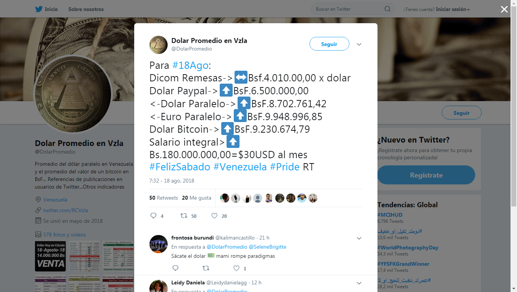Screen dimensions: 517x292
Task: Click the Regístrate button
Action: [426, 175]
